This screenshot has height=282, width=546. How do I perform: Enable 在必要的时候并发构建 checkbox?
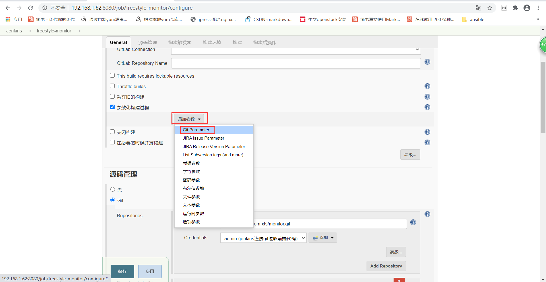point(112,142)
